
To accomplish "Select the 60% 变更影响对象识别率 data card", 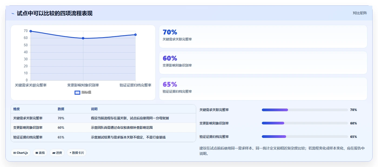I will [263, 62].
